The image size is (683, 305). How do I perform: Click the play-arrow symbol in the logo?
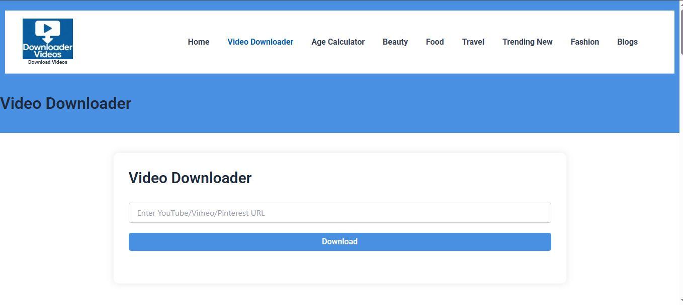point(48,29)
